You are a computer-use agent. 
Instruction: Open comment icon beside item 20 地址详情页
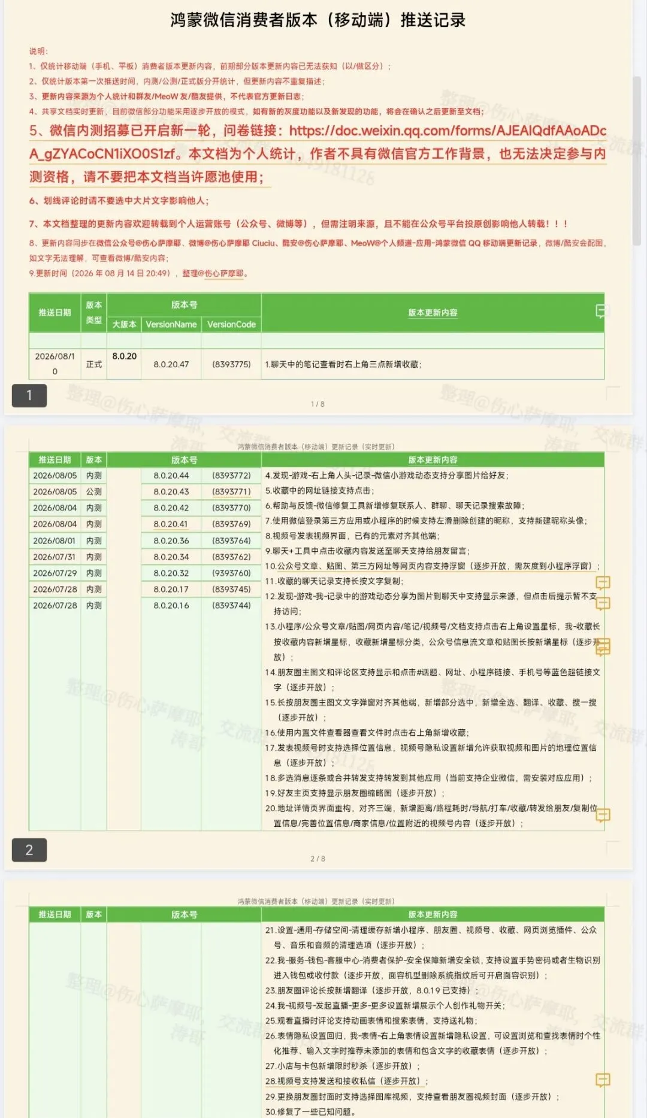click(x=603, y=815)
